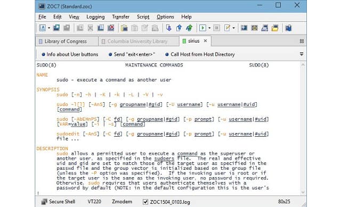
Task: Close the sirius tab
Action: [x=205, y=41]
